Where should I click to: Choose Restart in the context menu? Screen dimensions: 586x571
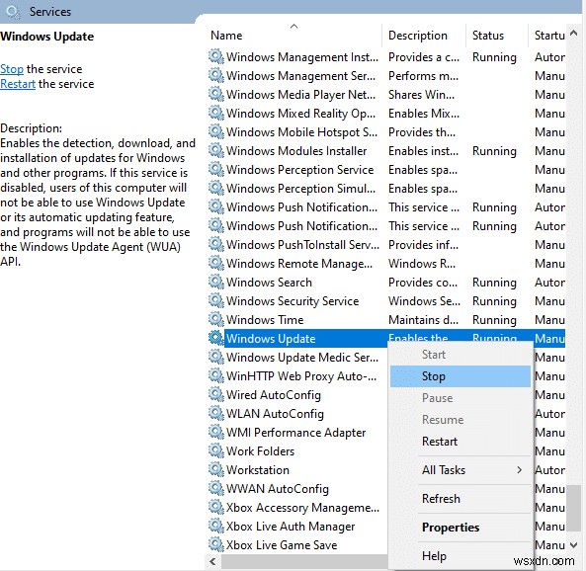460,442
